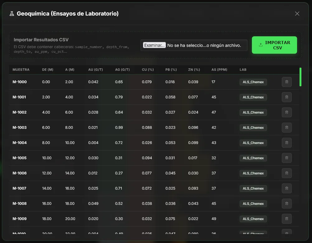Delete sample M-1000 with its trash icon
Image resolution: width=312 pixels, height=243 pixels.
click(287, 82)
